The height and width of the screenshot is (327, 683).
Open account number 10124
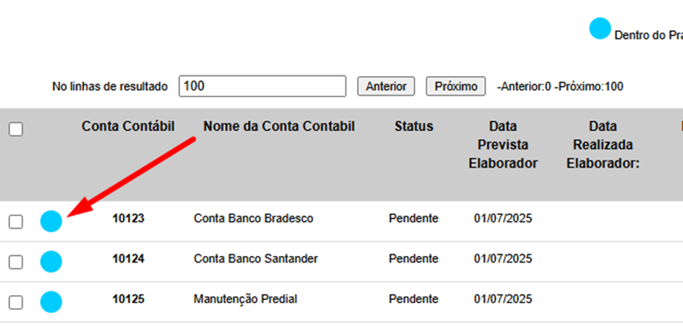tap(128, 259)
